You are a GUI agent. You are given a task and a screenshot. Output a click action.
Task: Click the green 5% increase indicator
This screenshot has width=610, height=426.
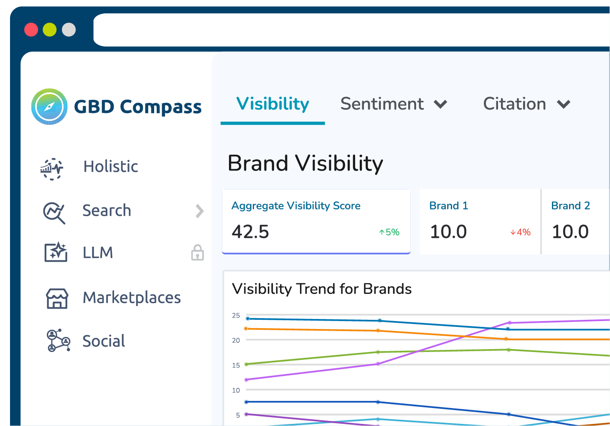pyautogui.click(x=389, y=232)
